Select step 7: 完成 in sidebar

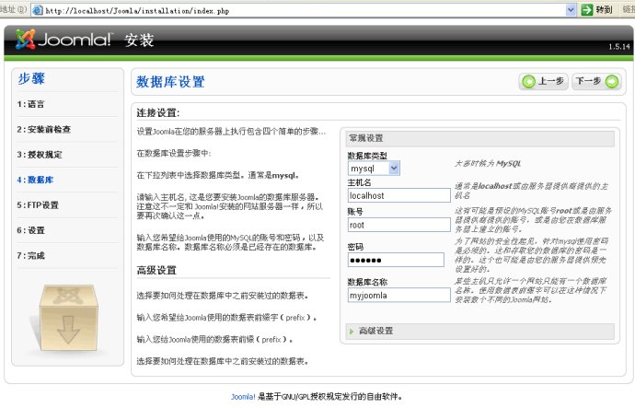point(30,256)
